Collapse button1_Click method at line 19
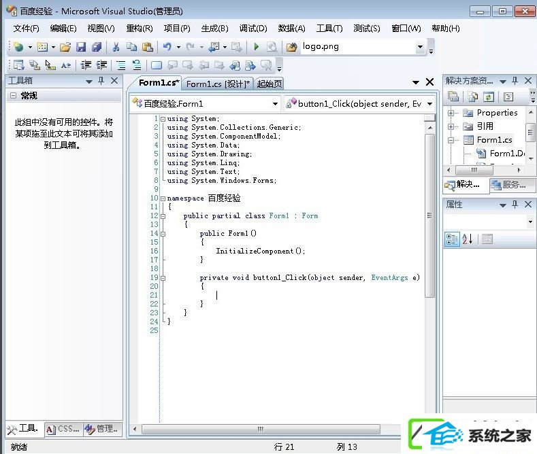Image resolution: width=537 pixels, height=454 pixels. pyautogui.click(x=163, y=278)
